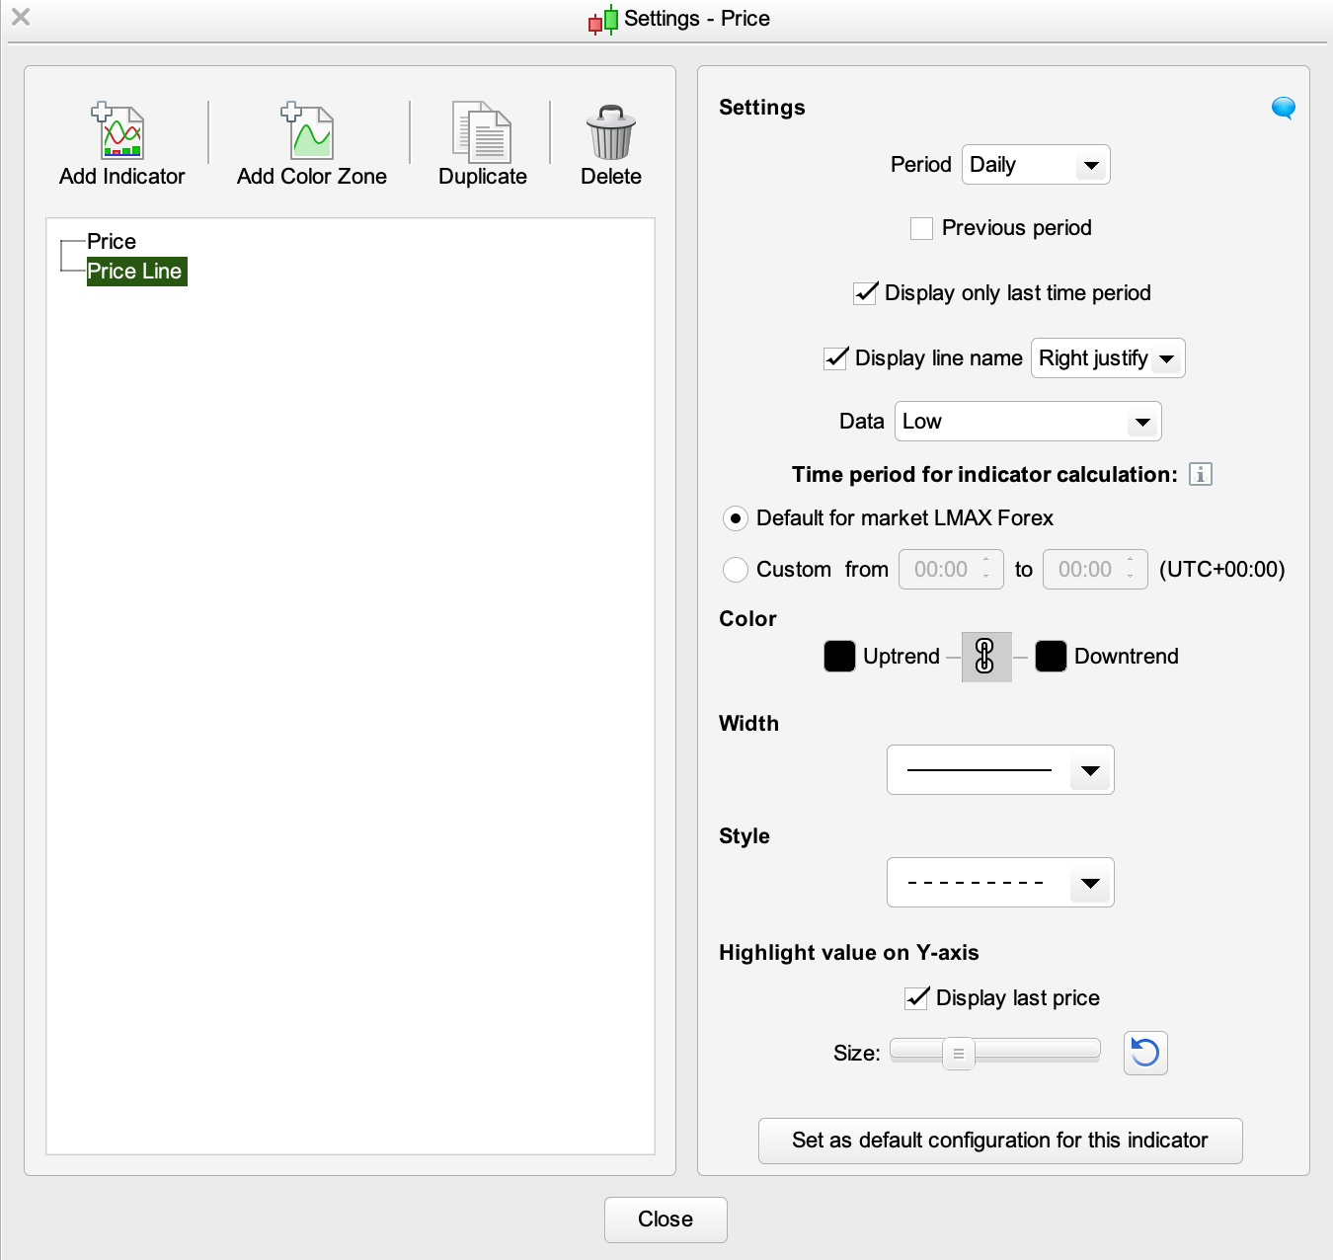Pick the Downtrend color swatch
This screenshot has height=1260, width=1333.
tap(1051, 657)
